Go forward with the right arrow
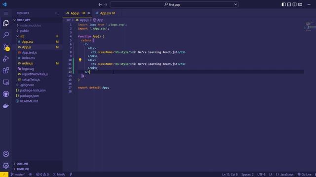316x177 pixels. point(105,4)
